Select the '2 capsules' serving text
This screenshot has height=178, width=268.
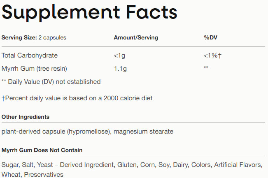(x=52, y=38)
